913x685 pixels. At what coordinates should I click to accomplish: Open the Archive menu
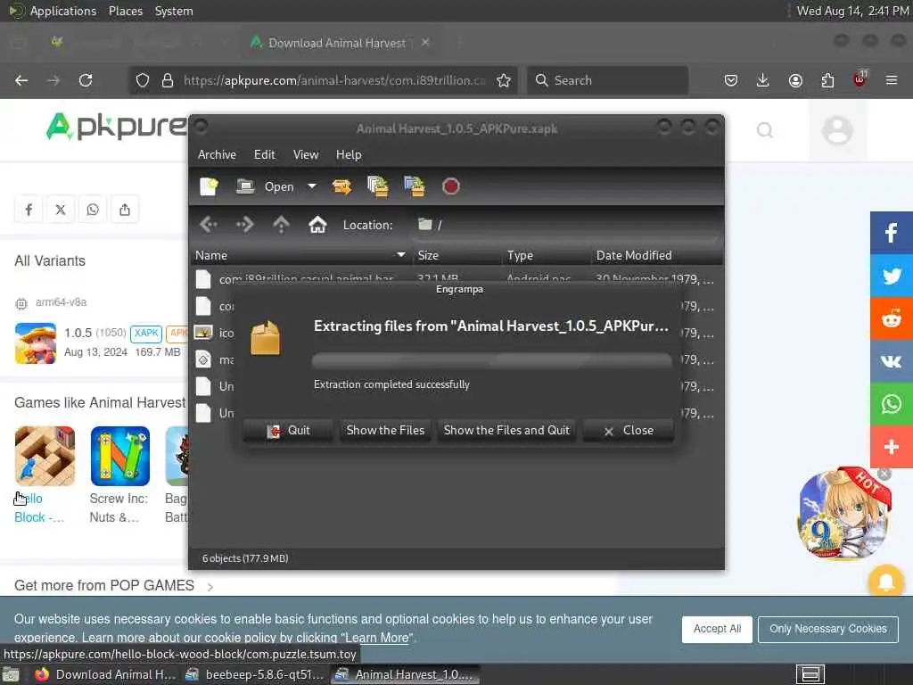[x=217, y=154]
